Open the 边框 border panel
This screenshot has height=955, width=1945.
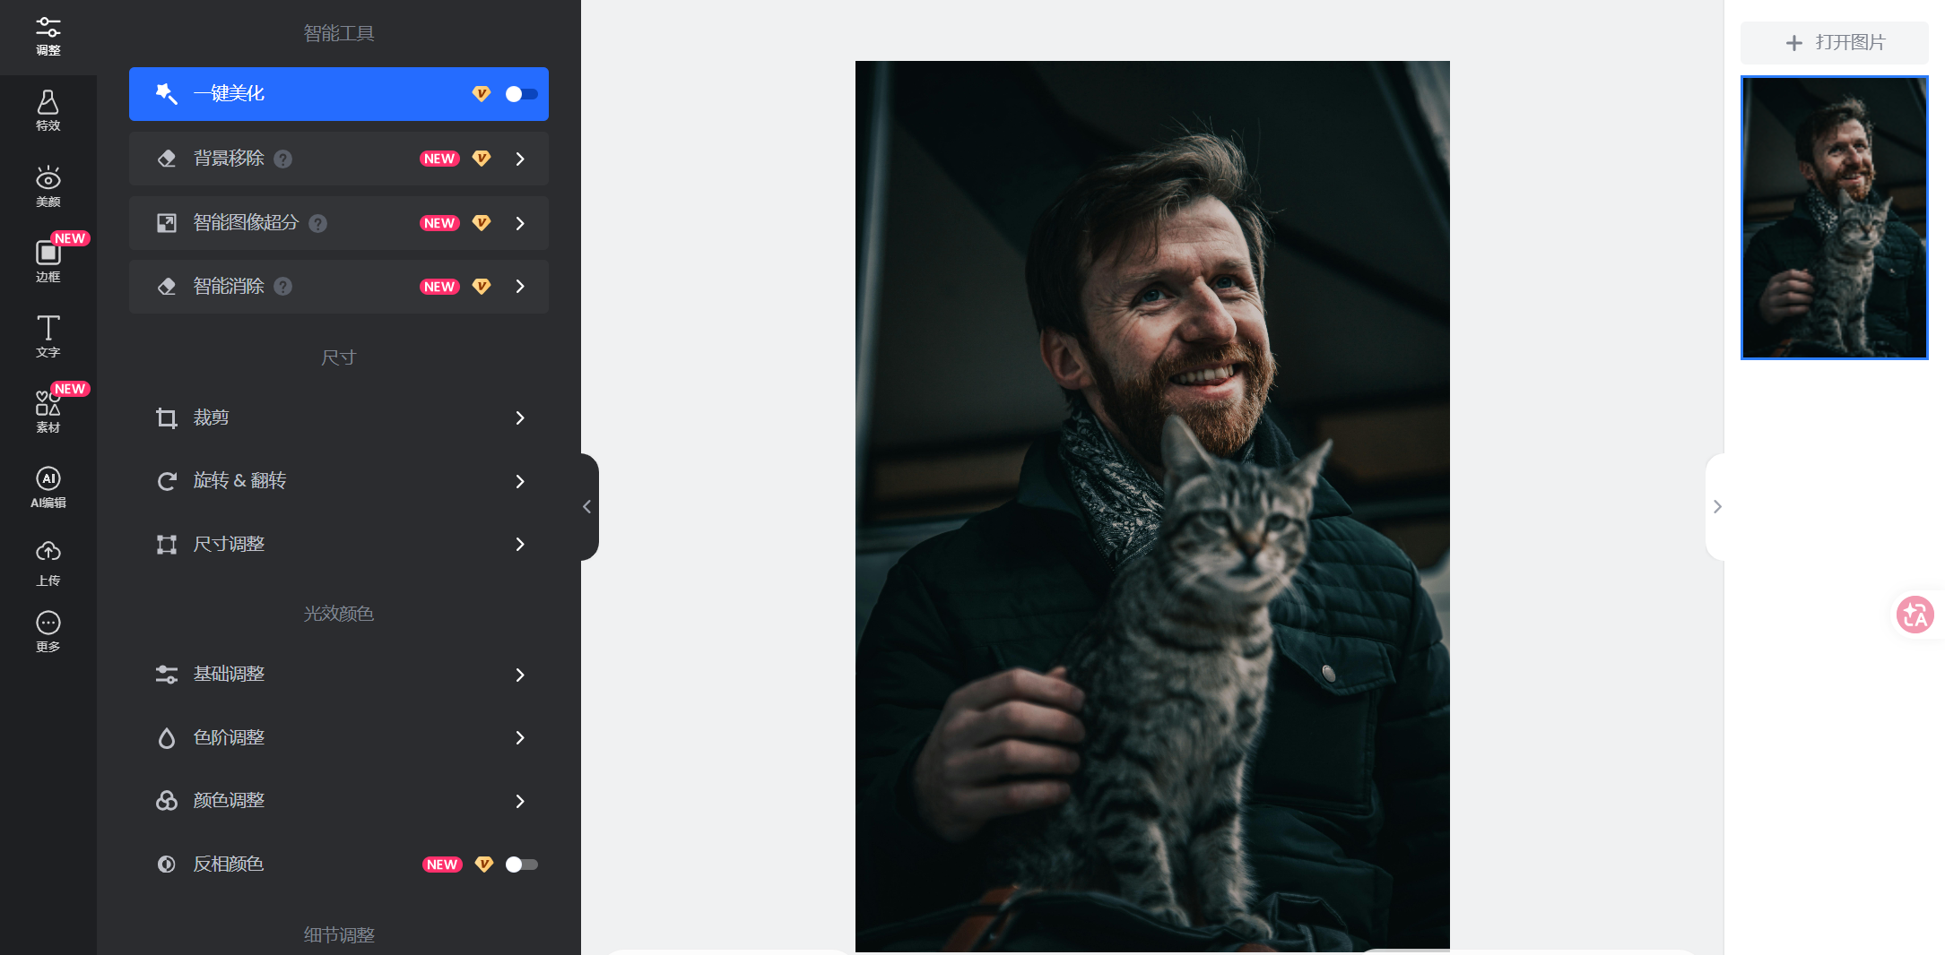click(48, 262)
